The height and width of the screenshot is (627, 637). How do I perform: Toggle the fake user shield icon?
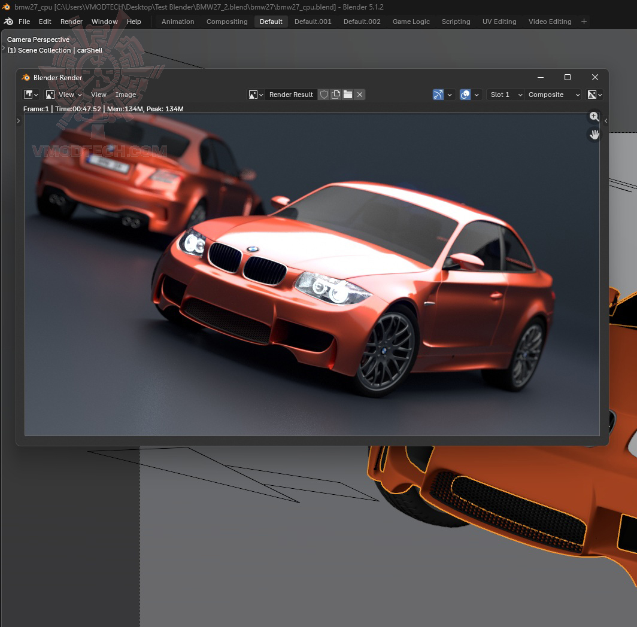324,95
